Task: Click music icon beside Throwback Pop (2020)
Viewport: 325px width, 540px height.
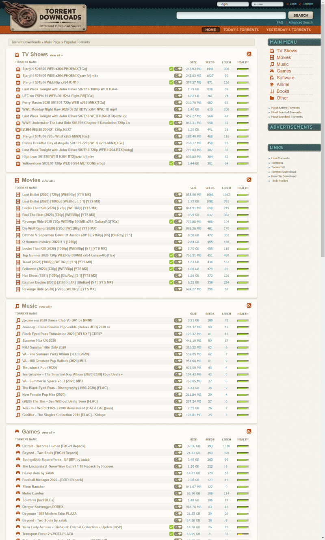Action: (18, 368)
